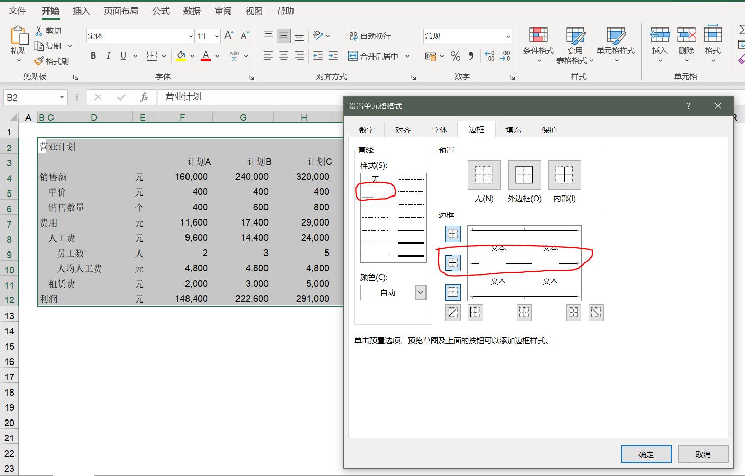Click the Merge and Center icon
745x476 pixels.
coord(353,56)
